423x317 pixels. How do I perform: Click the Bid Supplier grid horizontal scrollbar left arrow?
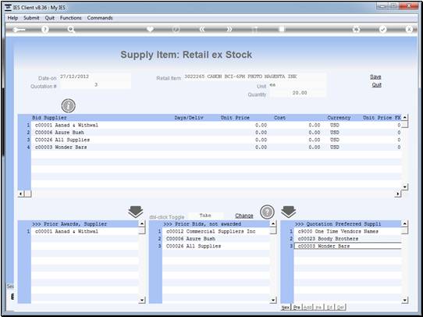(x=21, y=194)
